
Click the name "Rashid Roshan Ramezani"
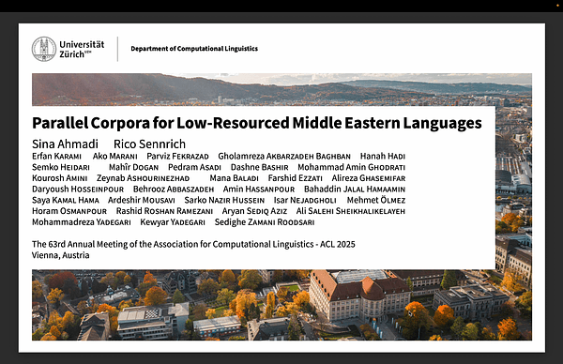[164, 211]
